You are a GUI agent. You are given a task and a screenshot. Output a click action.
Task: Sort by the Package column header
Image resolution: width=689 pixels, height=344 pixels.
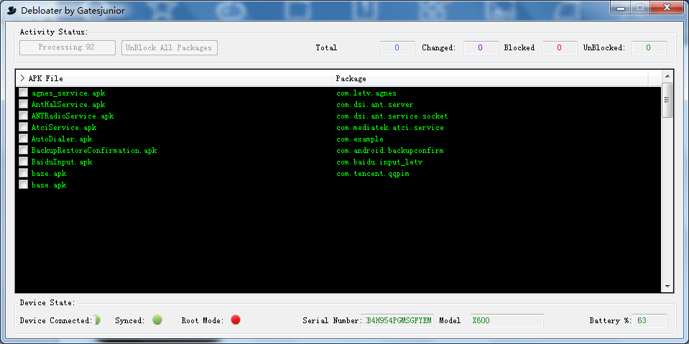[490, 79]
